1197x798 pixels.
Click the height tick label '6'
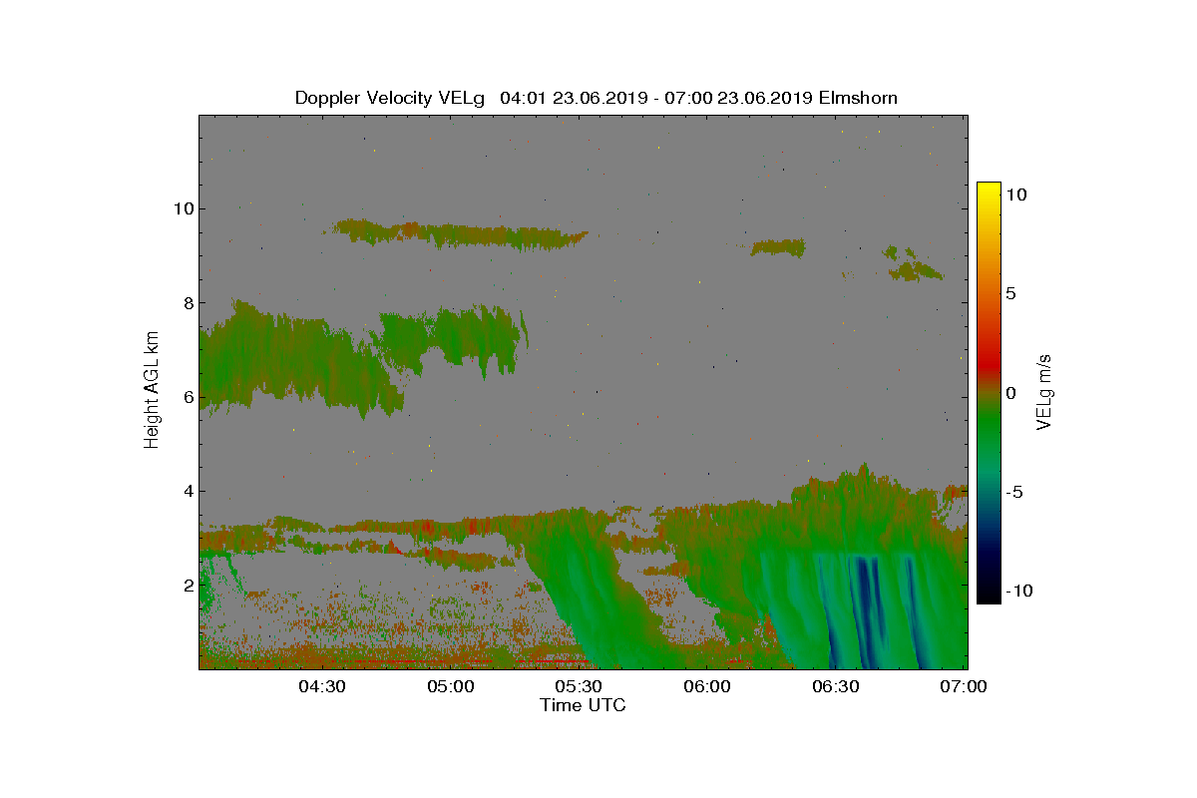pos(187,397)
